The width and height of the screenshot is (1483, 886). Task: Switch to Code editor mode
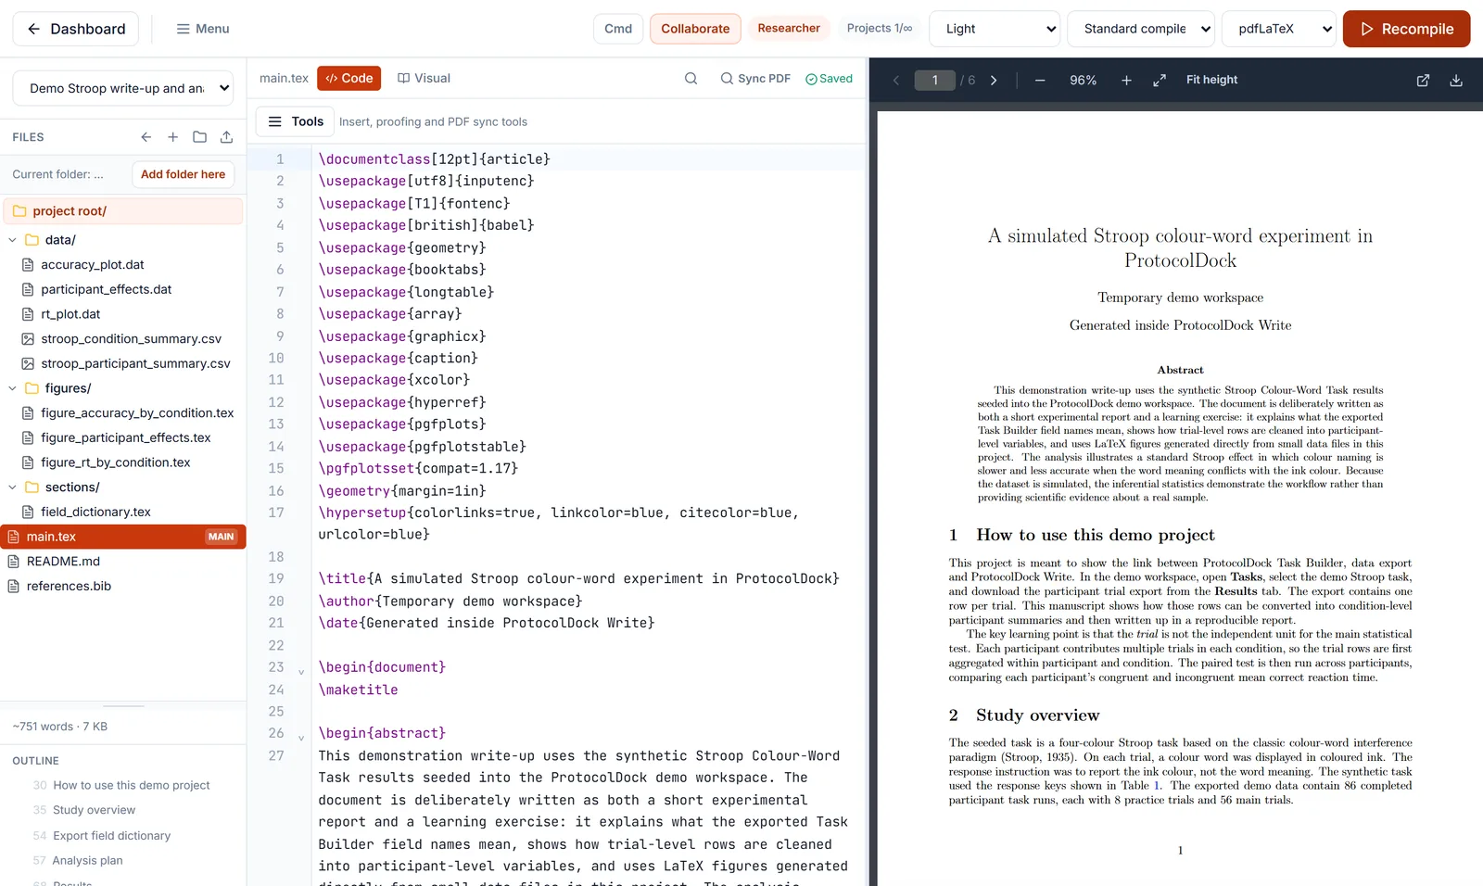pos(349,79)
